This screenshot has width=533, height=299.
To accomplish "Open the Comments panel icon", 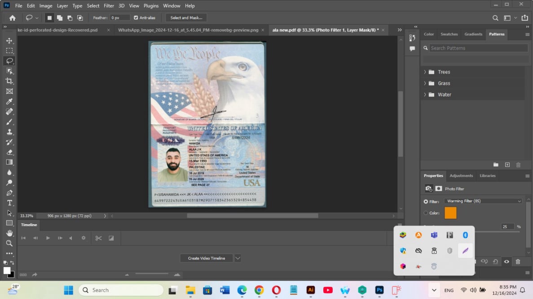I will (412, 49).
